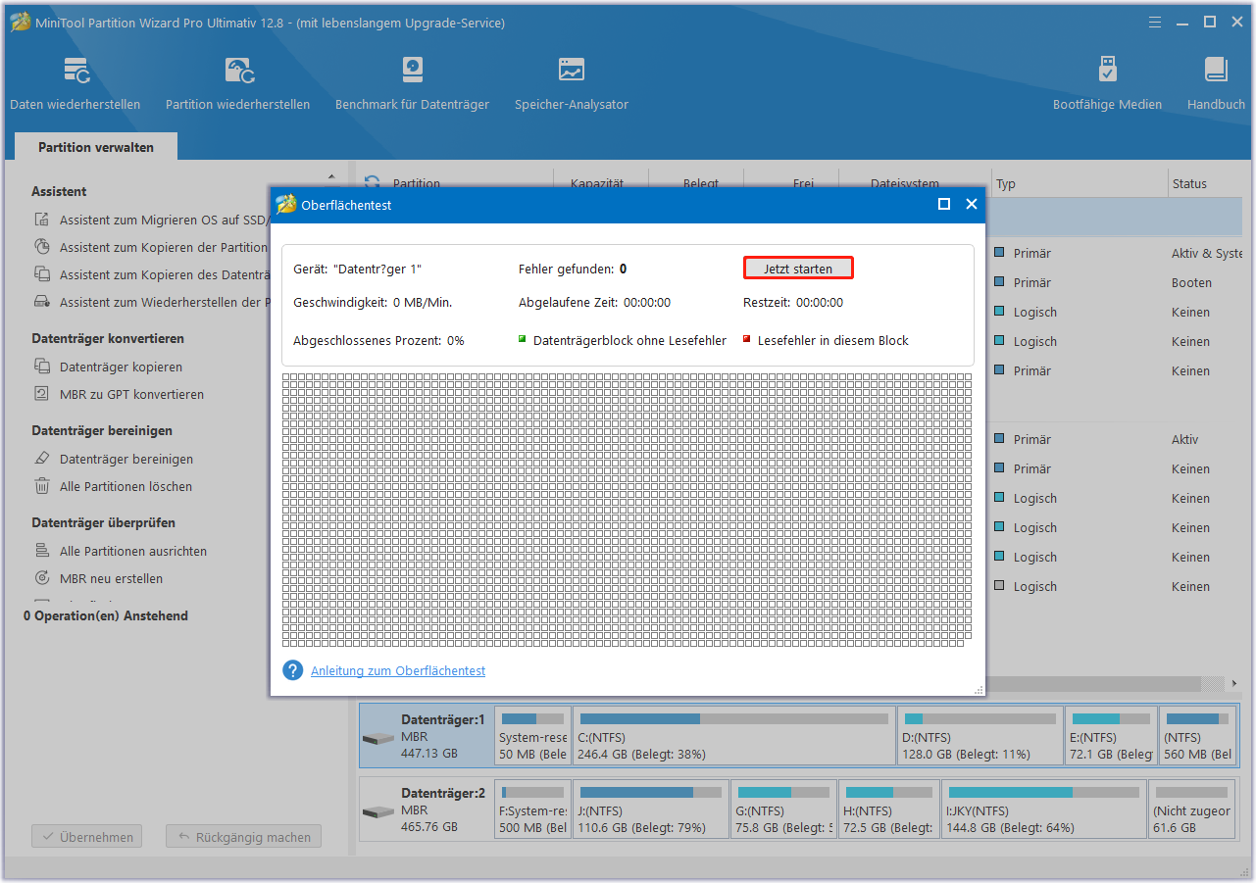
Task: Maximize the Oberflächentest dialog
Action: (x=944, y=204)
